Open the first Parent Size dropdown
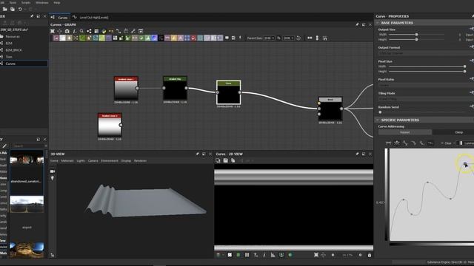The height and width of the screenshot is (266, 474). 269,38
